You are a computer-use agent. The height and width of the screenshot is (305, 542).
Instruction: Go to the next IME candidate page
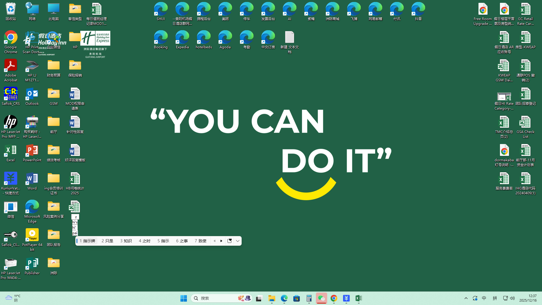pyautogui.click(x=221, y=241)
